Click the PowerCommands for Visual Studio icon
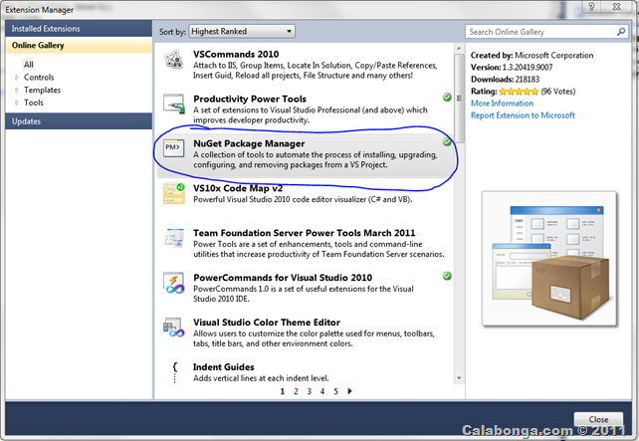The image size is (639, 441). pyautogui.click(x=174, y=283)
